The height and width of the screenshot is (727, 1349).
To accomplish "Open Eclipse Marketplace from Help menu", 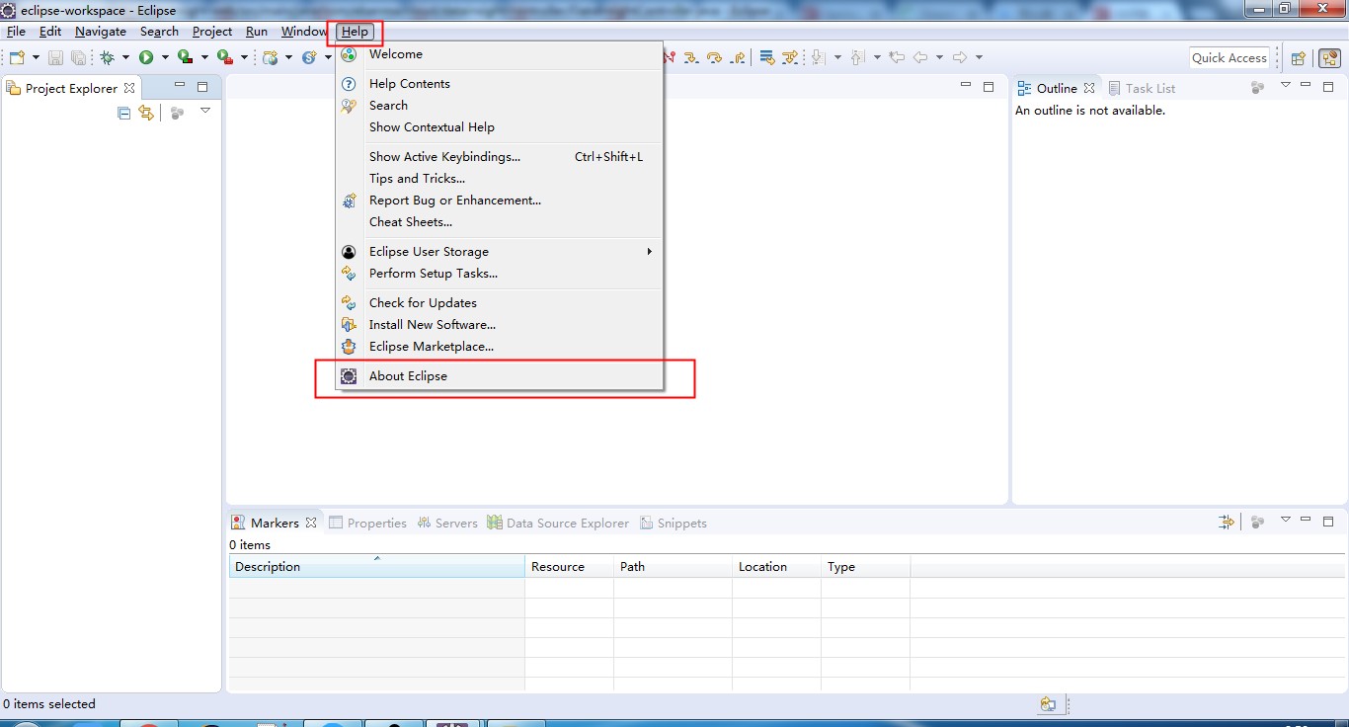I will (x=500, y=347).
